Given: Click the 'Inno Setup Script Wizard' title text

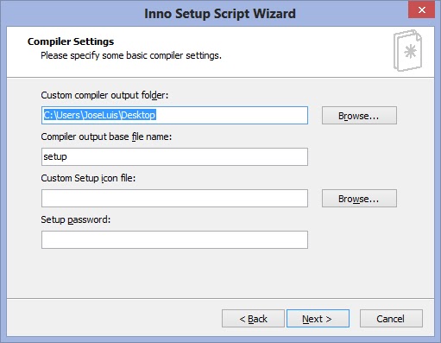Looking at the screenshot, I should click(220, 14).
